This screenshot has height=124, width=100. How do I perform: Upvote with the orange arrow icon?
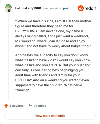[6, 106]
